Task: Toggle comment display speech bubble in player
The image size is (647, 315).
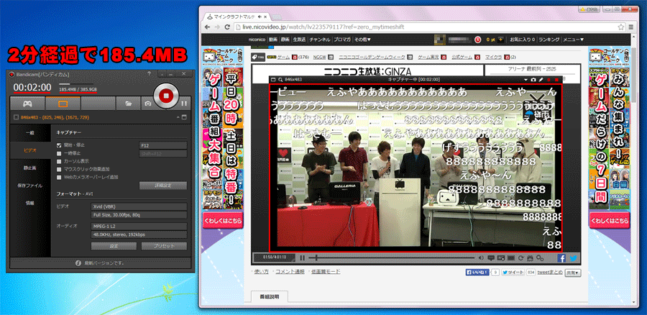Action: coord(491,258)
